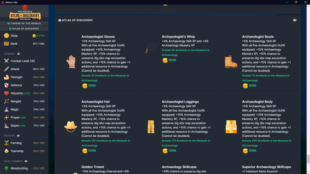
Task: Open the Woodcutting skill page
Action: point(19,168)
